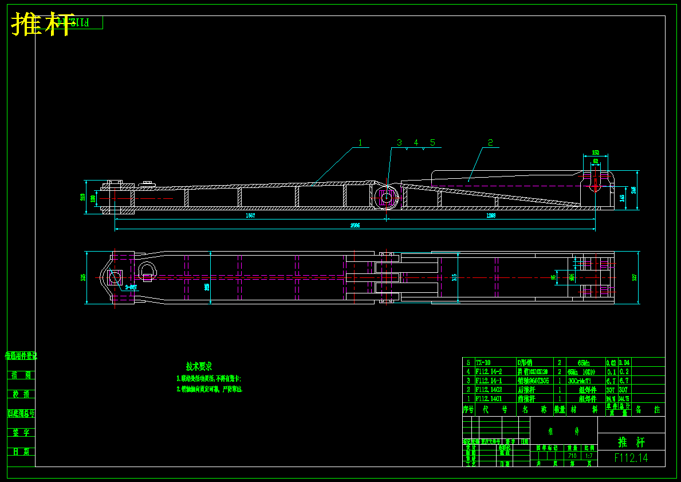This screenshot has height=482, width=681.
Task: Click the 315 dimension in plan view
Action: (x=454, y=277)
